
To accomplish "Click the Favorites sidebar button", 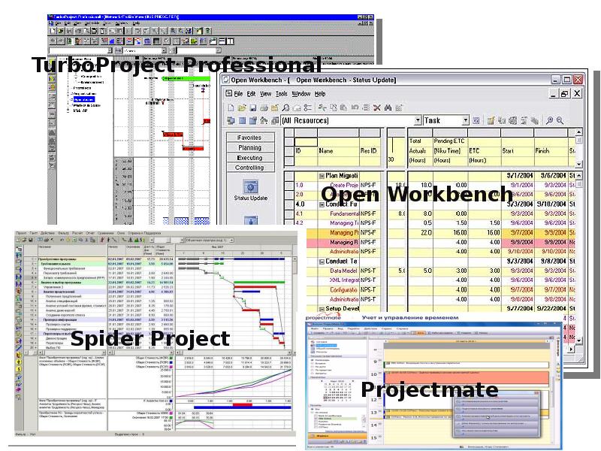I will tap(250, 138).
